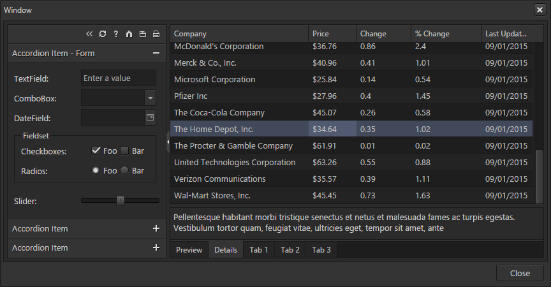The image size is (551, 287).
Task: Open Tab 1
Action: (x=259, y=250)
